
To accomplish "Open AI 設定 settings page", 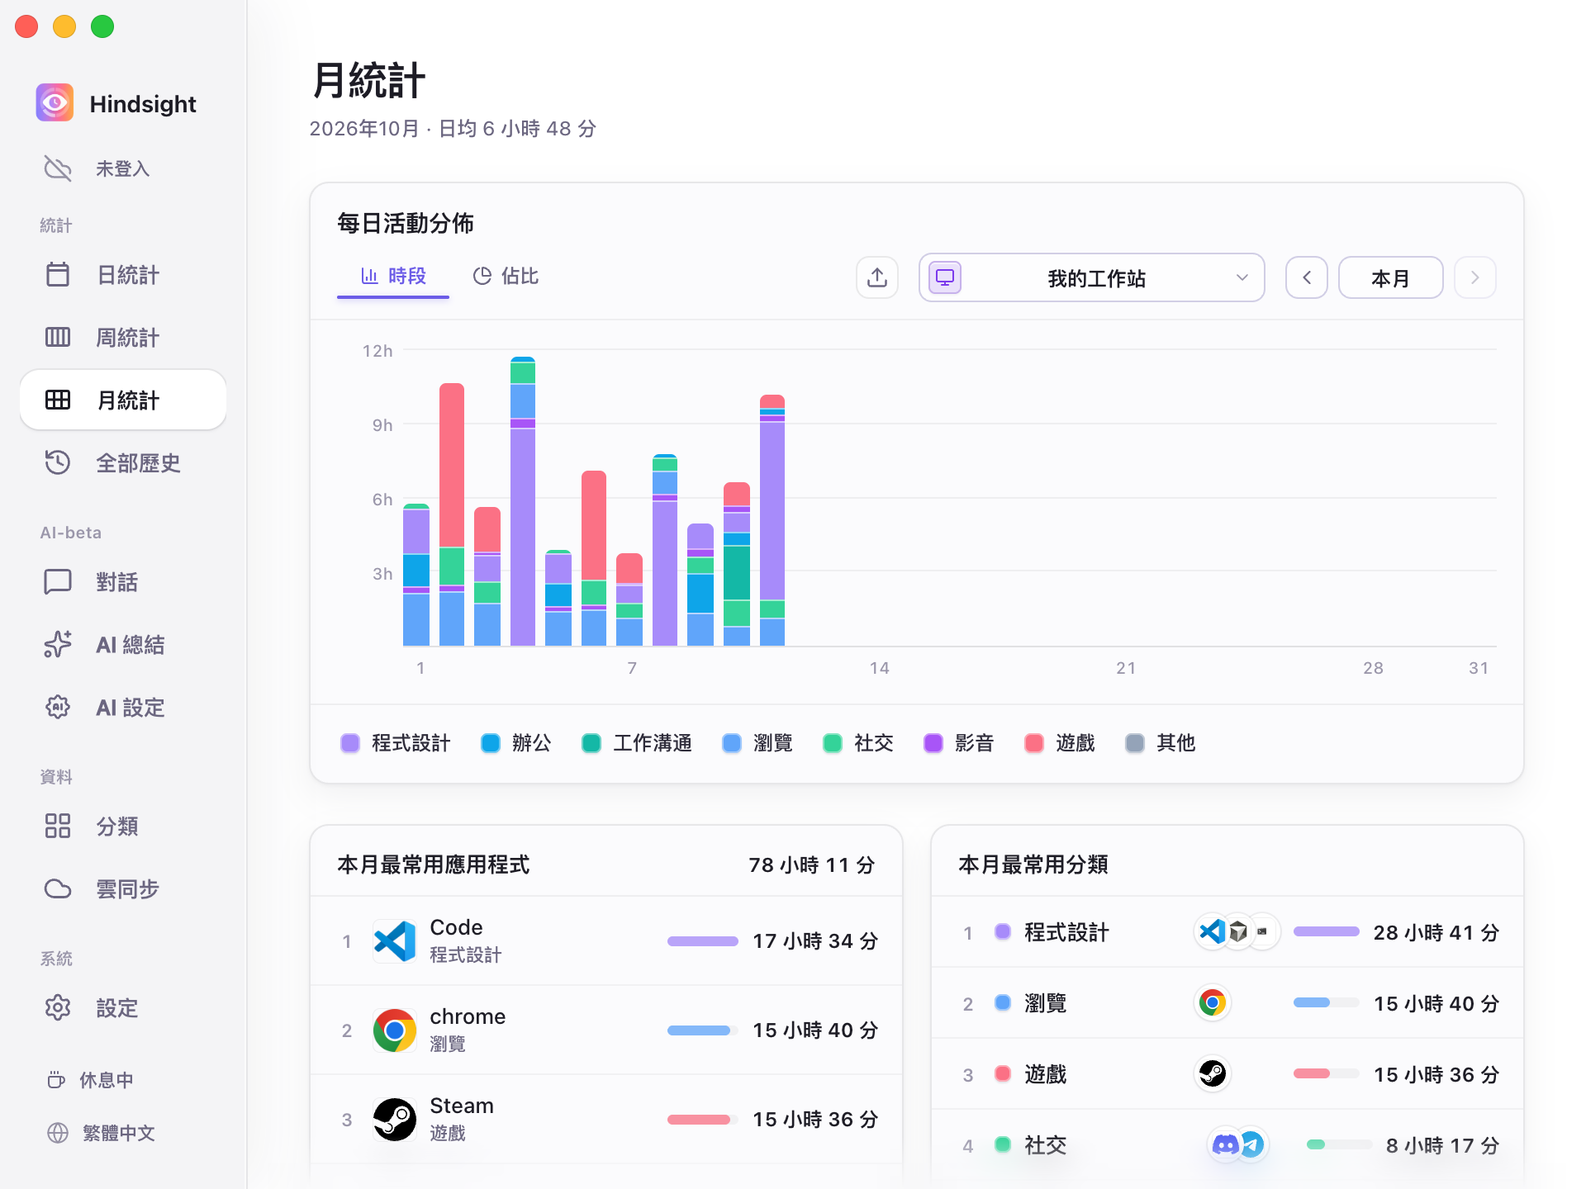I will [123, 707].
